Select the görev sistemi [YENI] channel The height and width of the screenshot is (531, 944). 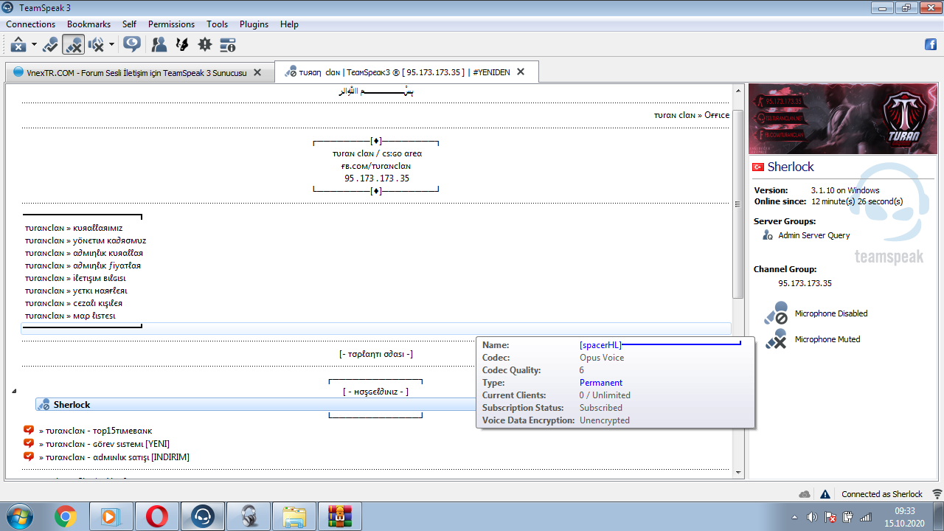[105, 444]
